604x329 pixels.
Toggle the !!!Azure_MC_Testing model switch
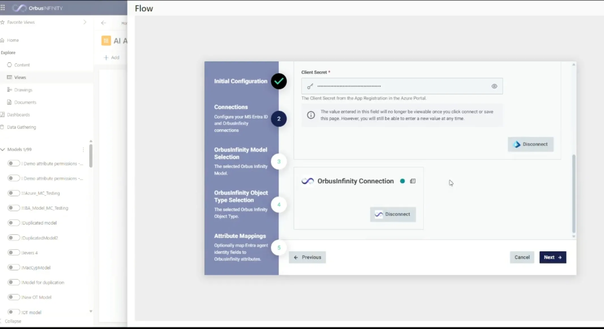click(x=14, y=193)
